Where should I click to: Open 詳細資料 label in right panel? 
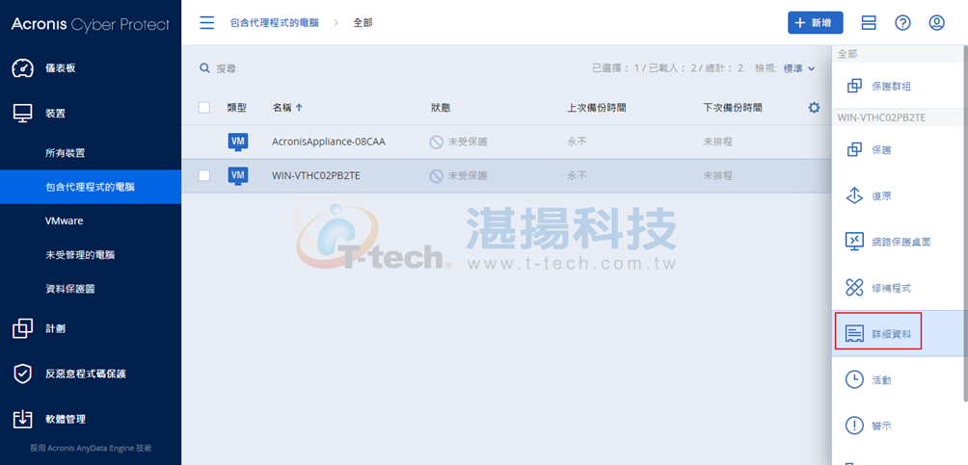pyautogui.click(x=892, y=334)
